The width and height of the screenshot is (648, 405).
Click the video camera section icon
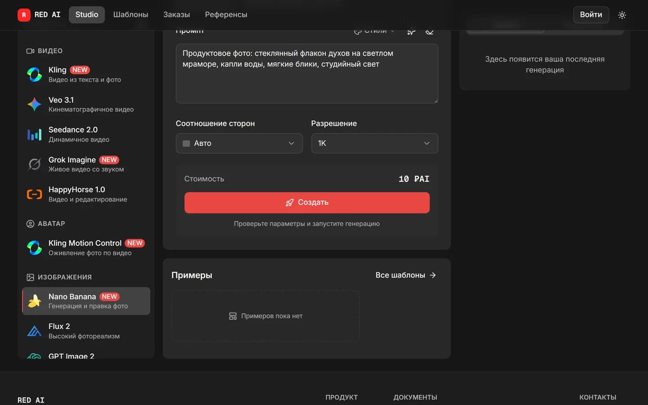tap(30, 51)
